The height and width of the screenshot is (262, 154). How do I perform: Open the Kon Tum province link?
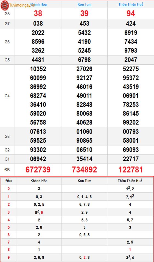[85, 4]
